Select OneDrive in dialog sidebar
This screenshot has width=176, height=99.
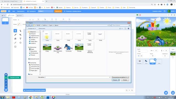pyautogui.click(x=33, y=43)
